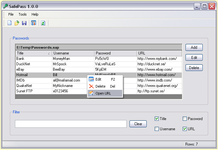
Task: Open the Help menu
Action: point(35,14)
